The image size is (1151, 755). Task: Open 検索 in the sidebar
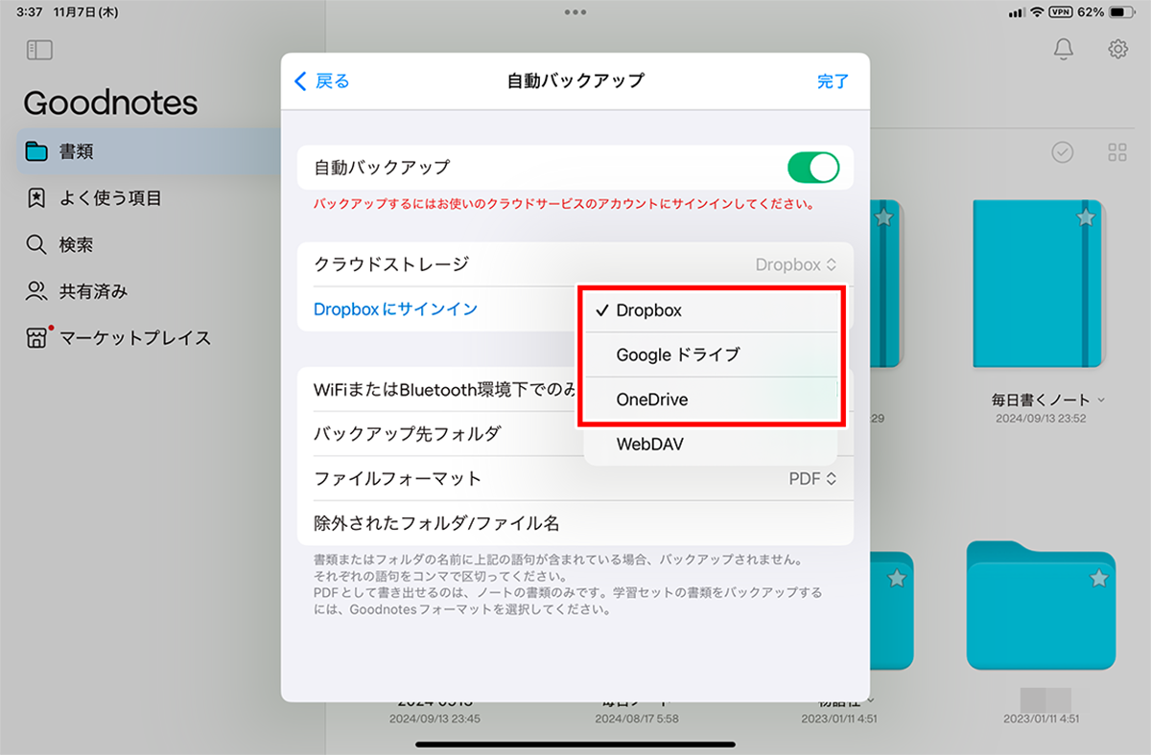pyautogui.click(x=151, y=245)
